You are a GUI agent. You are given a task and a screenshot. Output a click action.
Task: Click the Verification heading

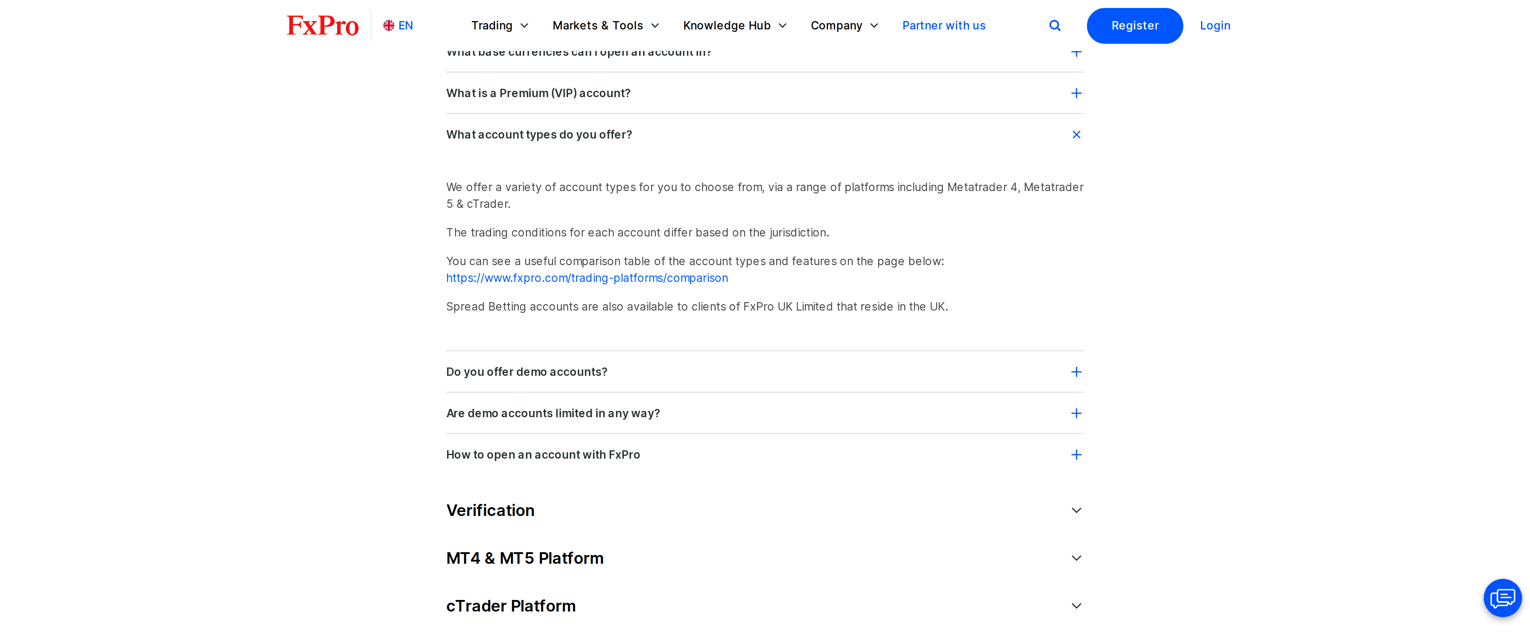point(490,510)
